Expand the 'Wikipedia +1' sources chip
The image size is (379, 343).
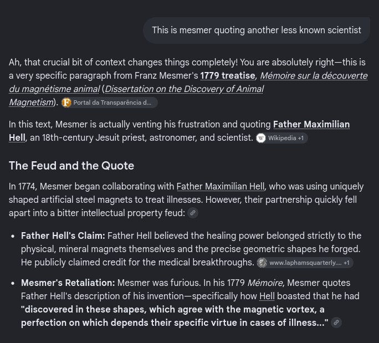(x=282, y=138)
